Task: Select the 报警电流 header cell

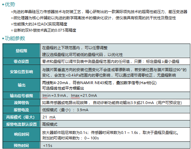Action: click(x=22, y=110)
